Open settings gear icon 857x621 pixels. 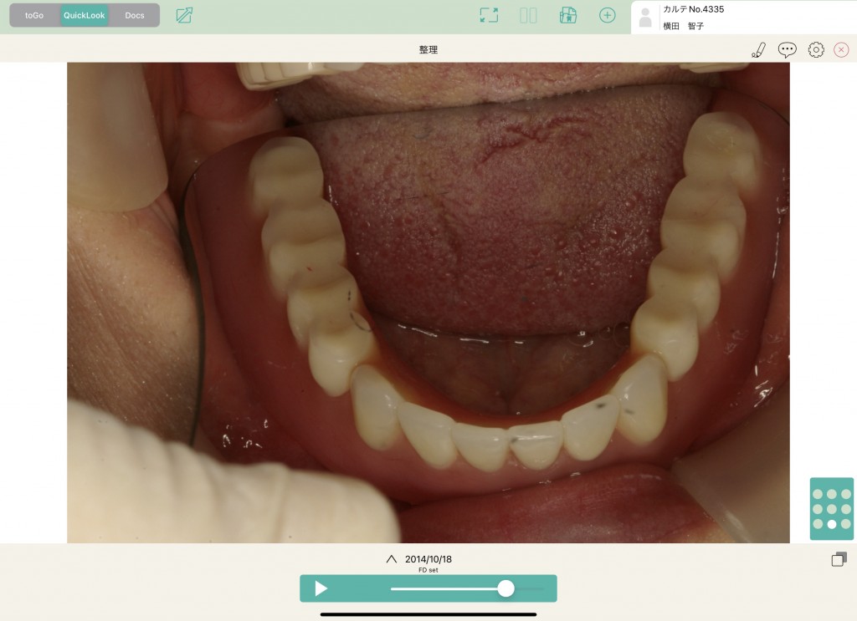tap(816, 50)
